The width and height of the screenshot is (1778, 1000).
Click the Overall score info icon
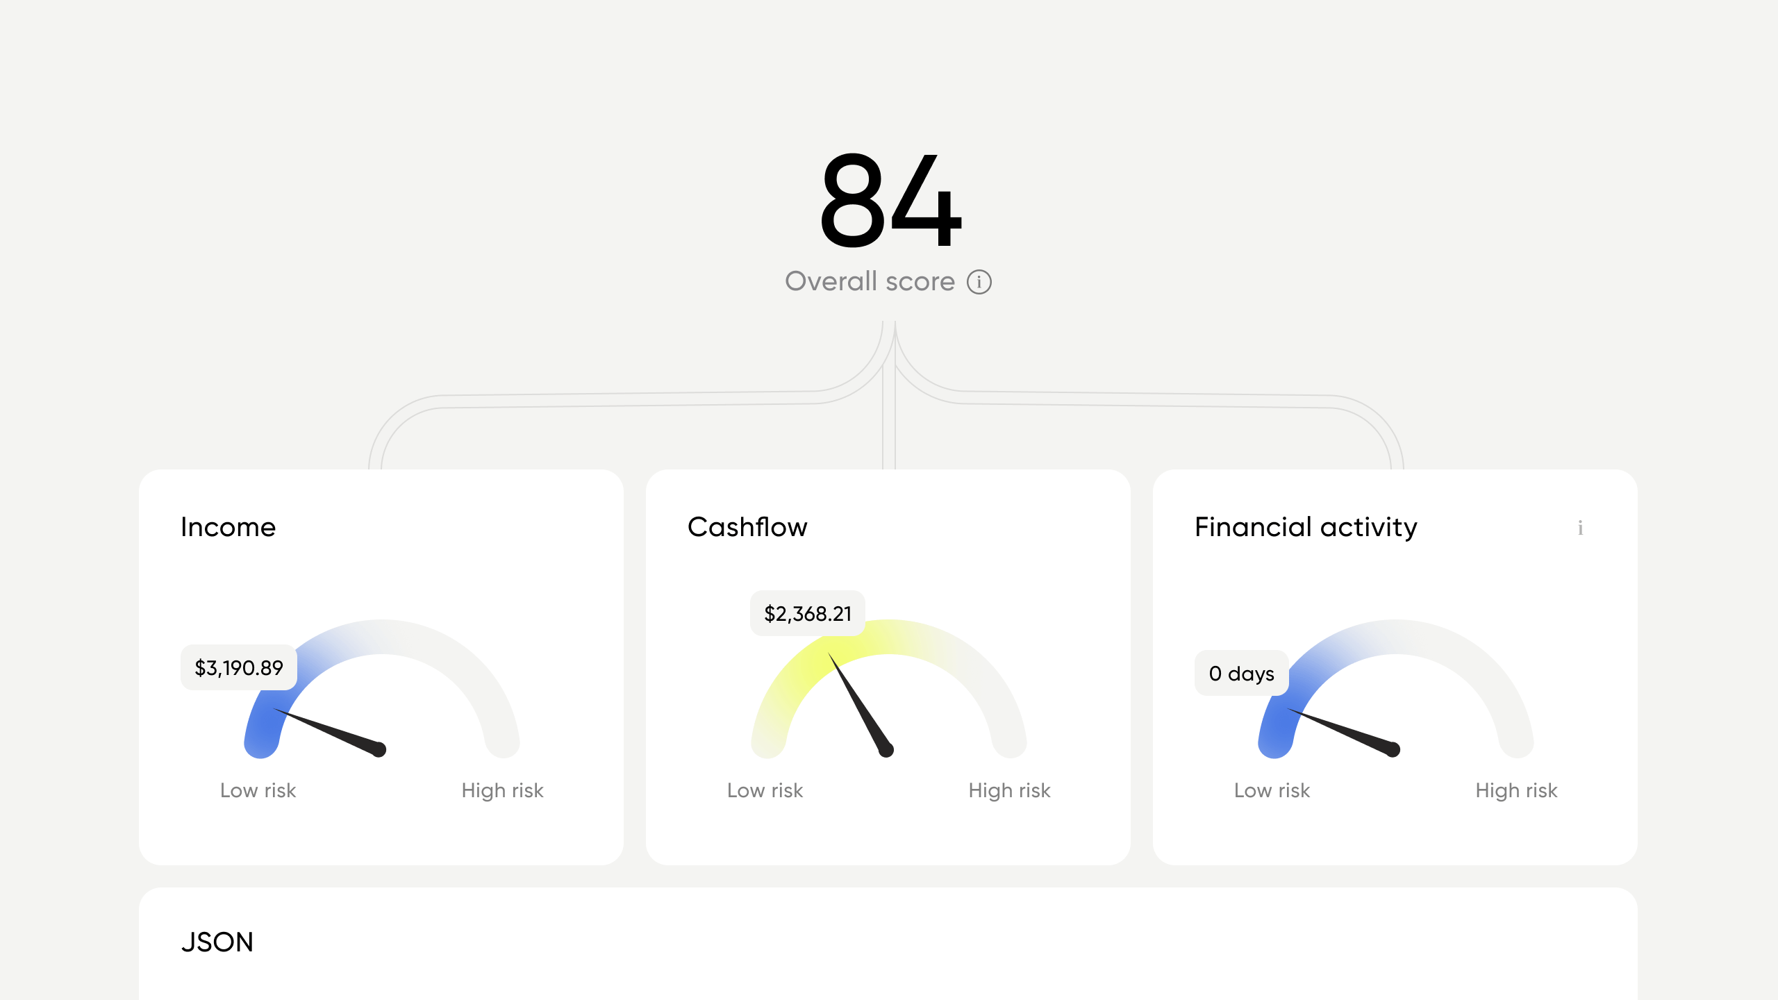tap(979, 282)
